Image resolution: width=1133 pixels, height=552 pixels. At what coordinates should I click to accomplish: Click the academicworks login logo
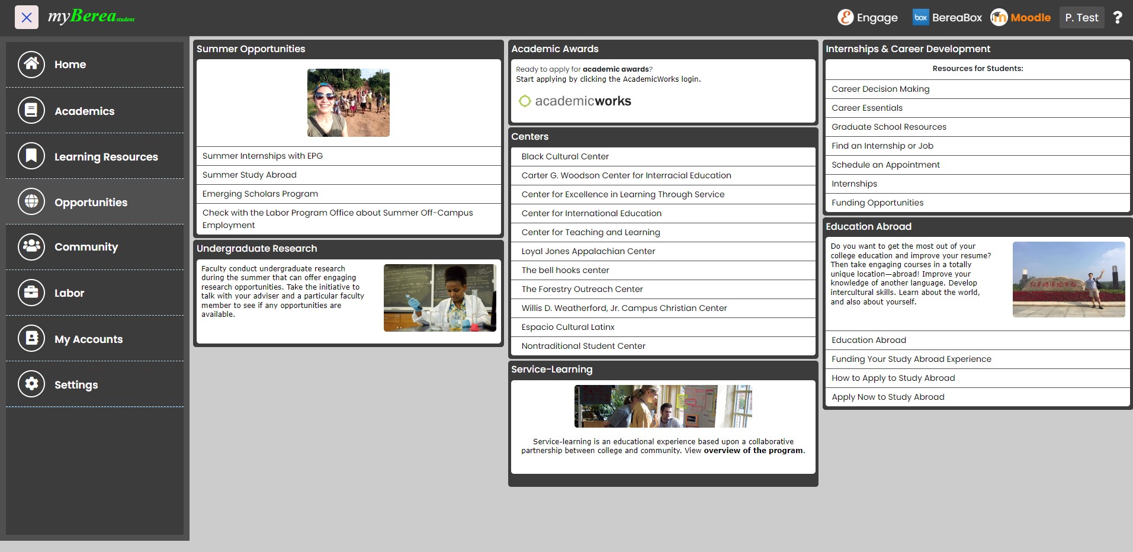(x=574, y=101)
